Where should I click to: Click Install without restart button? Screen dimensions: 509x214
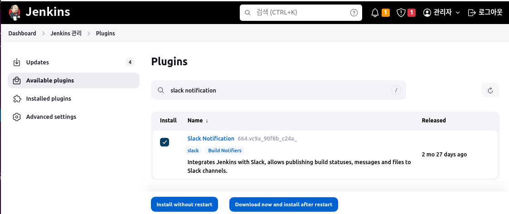(x=184, y=204)
